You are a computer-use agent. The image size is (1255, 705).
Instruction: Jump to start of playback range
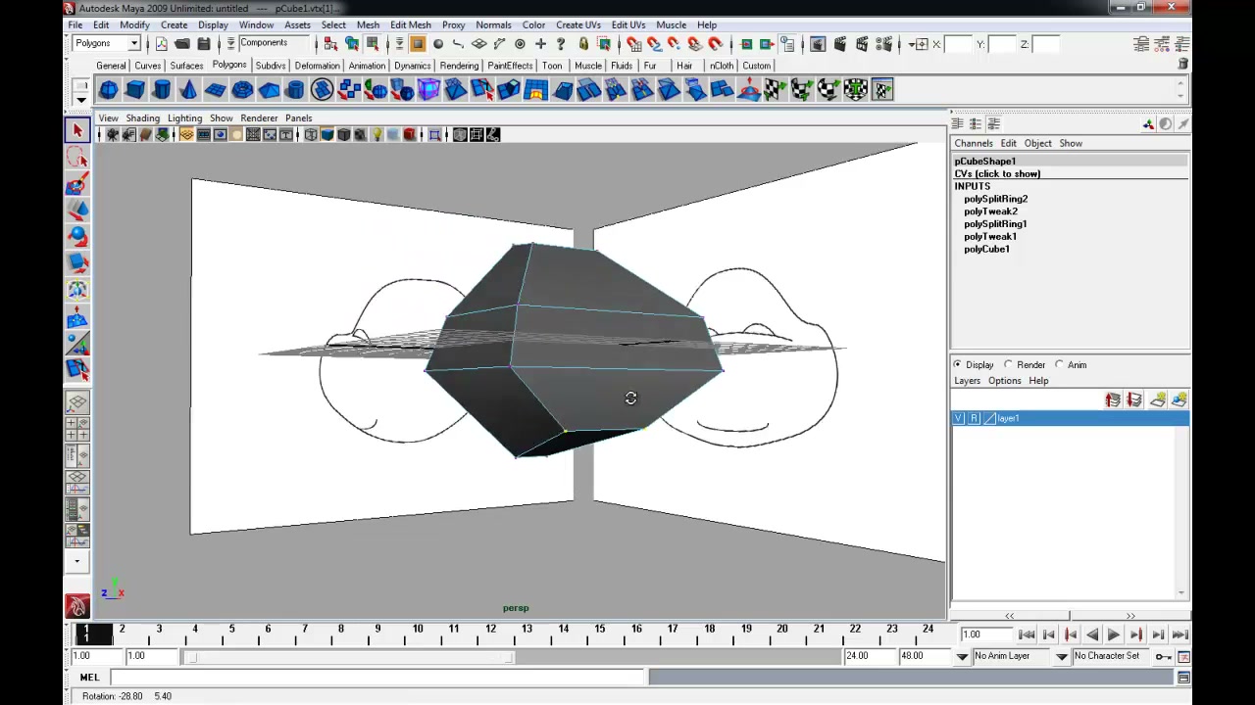1027,634
